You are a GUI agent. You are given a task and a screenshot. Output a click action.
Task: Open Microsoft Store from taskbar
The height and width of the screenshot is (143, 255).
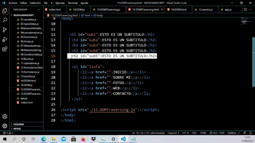point(73,139)
